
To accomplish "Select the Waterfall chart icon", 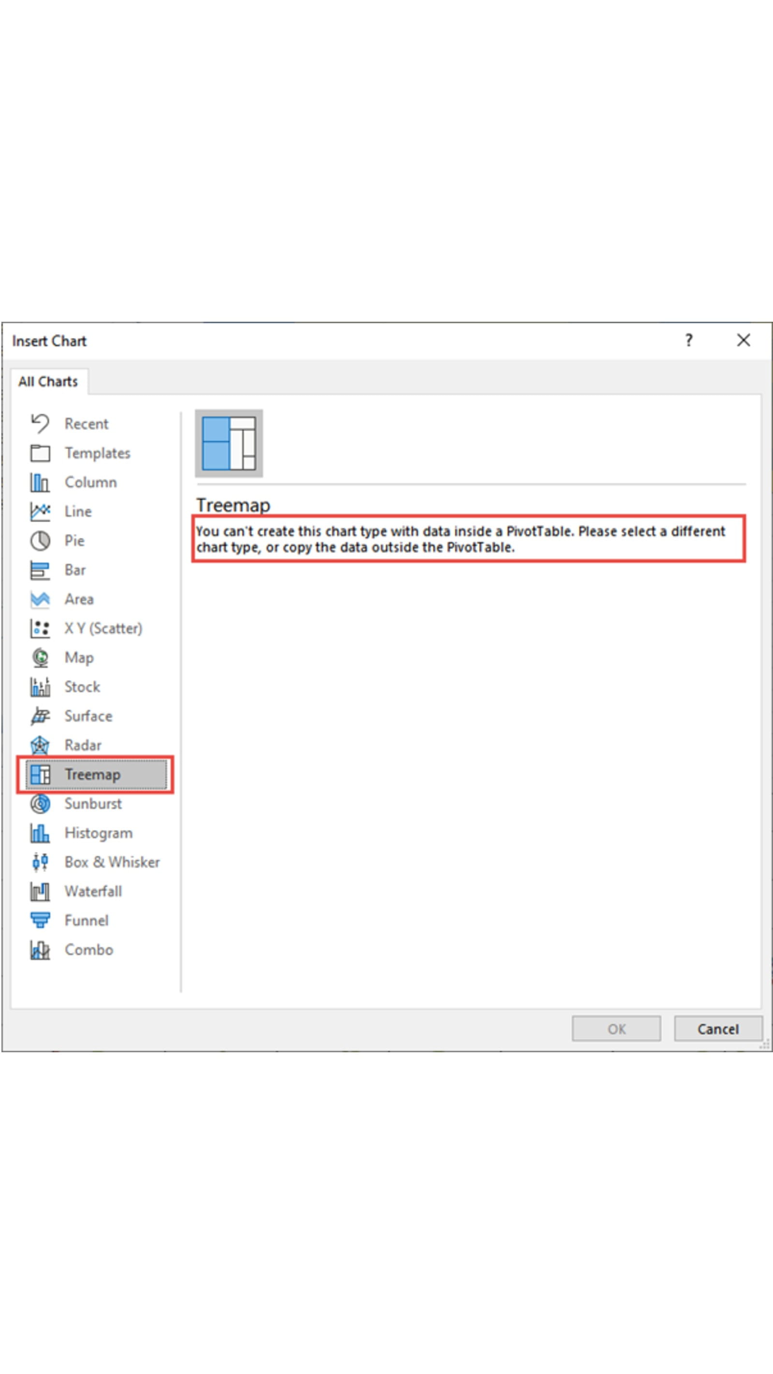I will click(40, 891).
